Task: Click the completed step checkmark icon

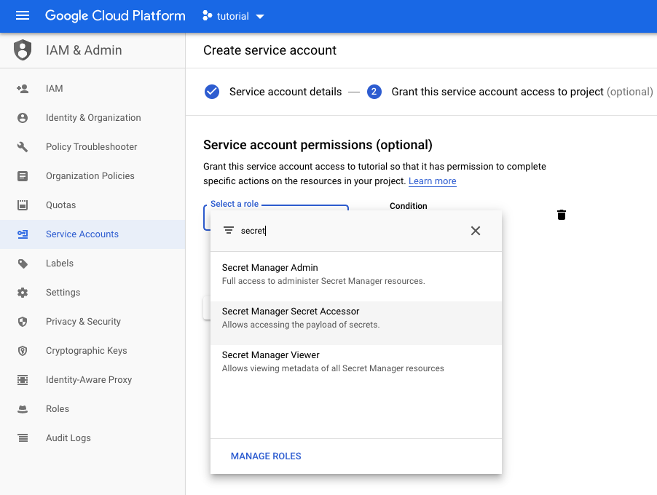Action: click(212, 92)
